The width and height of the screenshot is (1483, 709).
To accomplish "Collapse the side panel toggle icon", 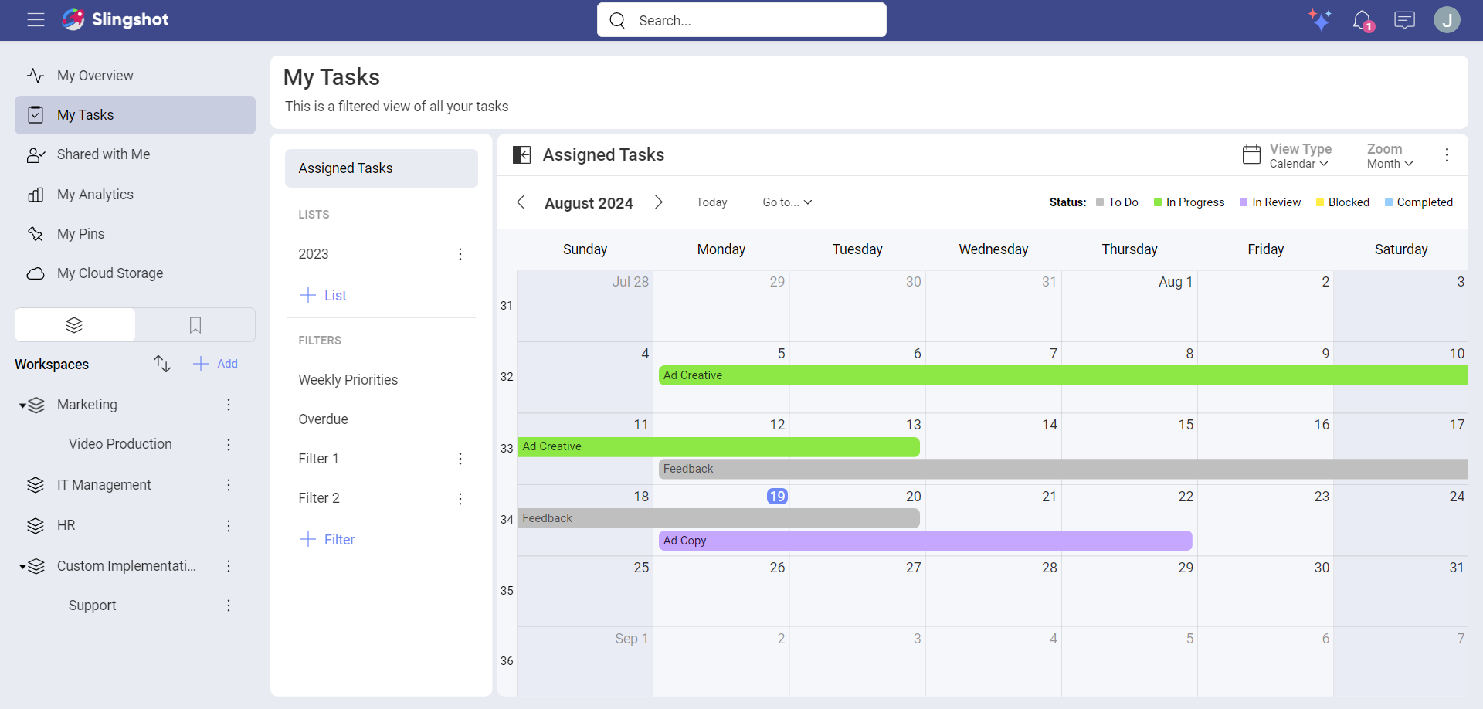I will tap(522, 155).
